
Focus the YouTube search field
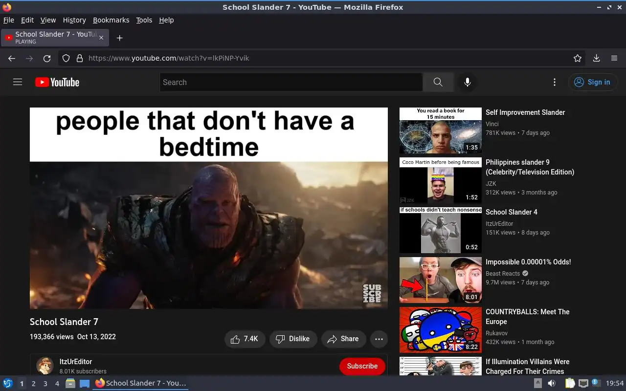click(x=291, y=82)
